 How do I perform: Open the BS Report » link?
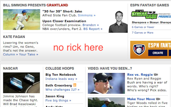(93, 29)
